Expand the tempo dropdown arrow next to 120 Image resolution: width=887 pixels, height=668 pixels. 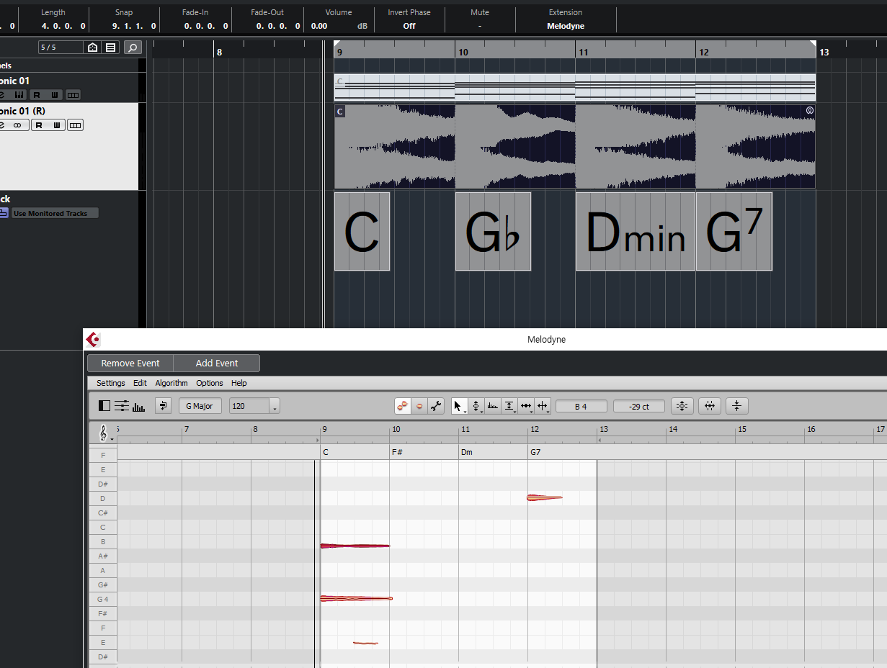coord(275,407)
